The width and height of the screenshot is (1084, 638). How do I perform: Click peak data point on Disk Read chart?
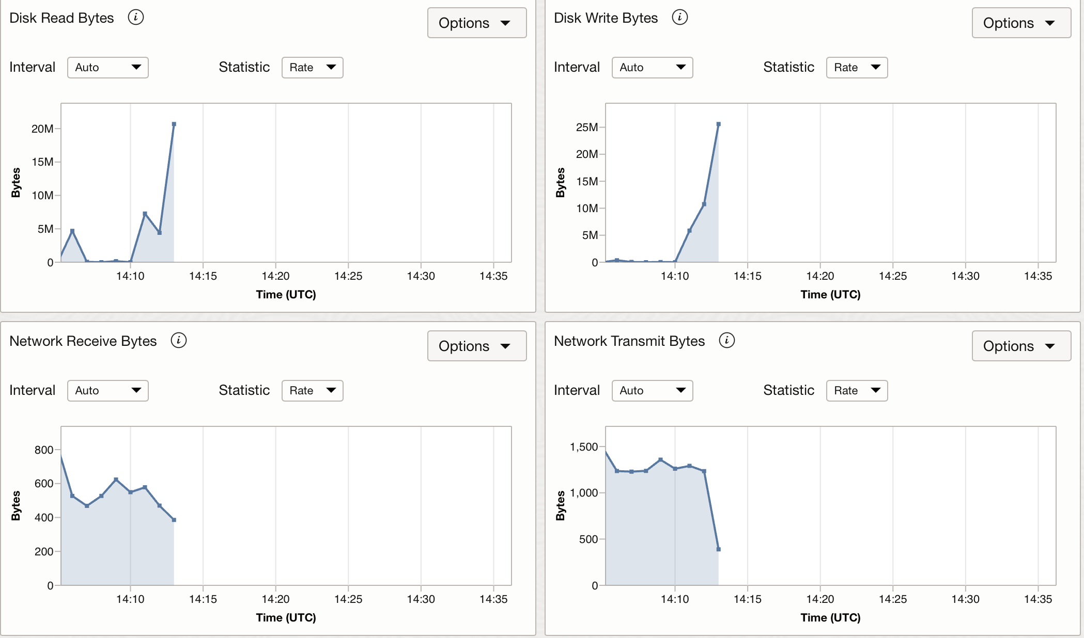[174, 124]
